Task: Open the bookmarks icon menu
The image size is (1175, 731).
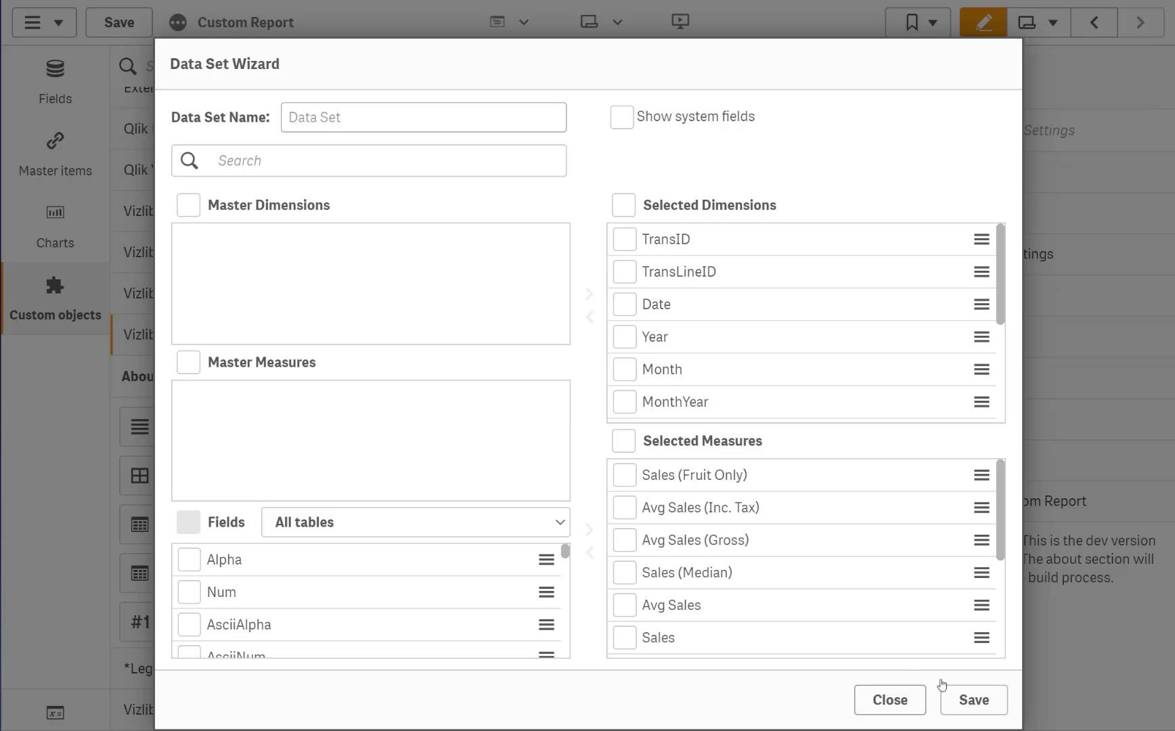Action: click(x=919, y=22)
